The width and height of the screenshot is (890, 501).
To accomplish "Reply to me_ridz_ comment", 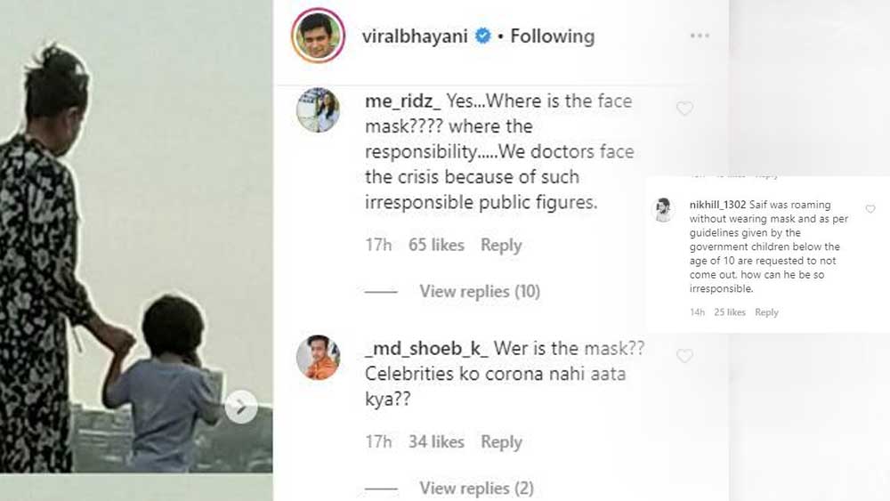I will click(x=501, y=245).
